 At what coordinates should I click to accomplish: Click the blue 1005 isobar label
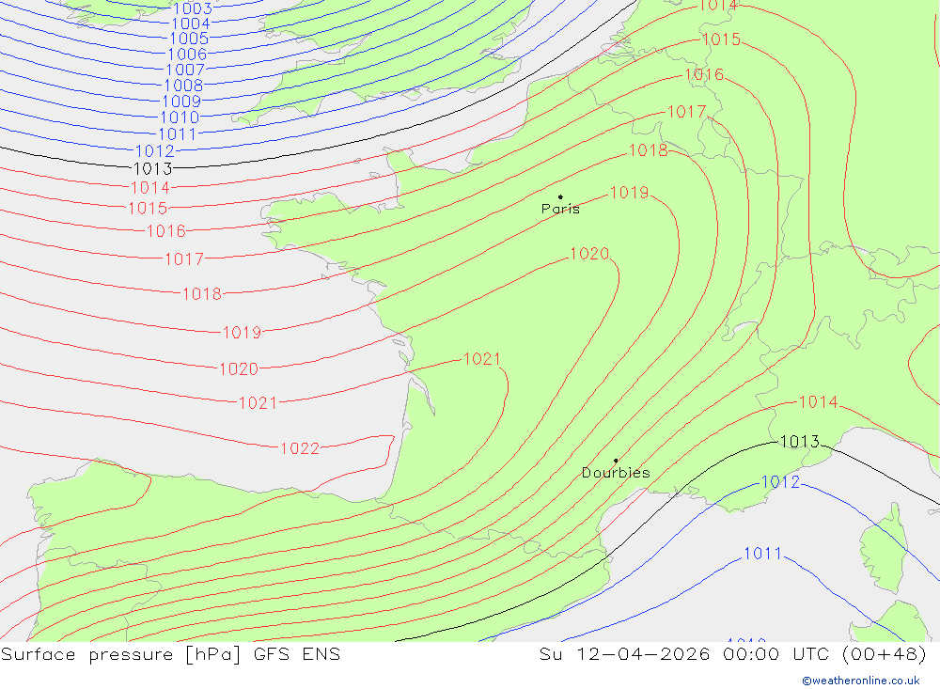(x=190, y=39)
